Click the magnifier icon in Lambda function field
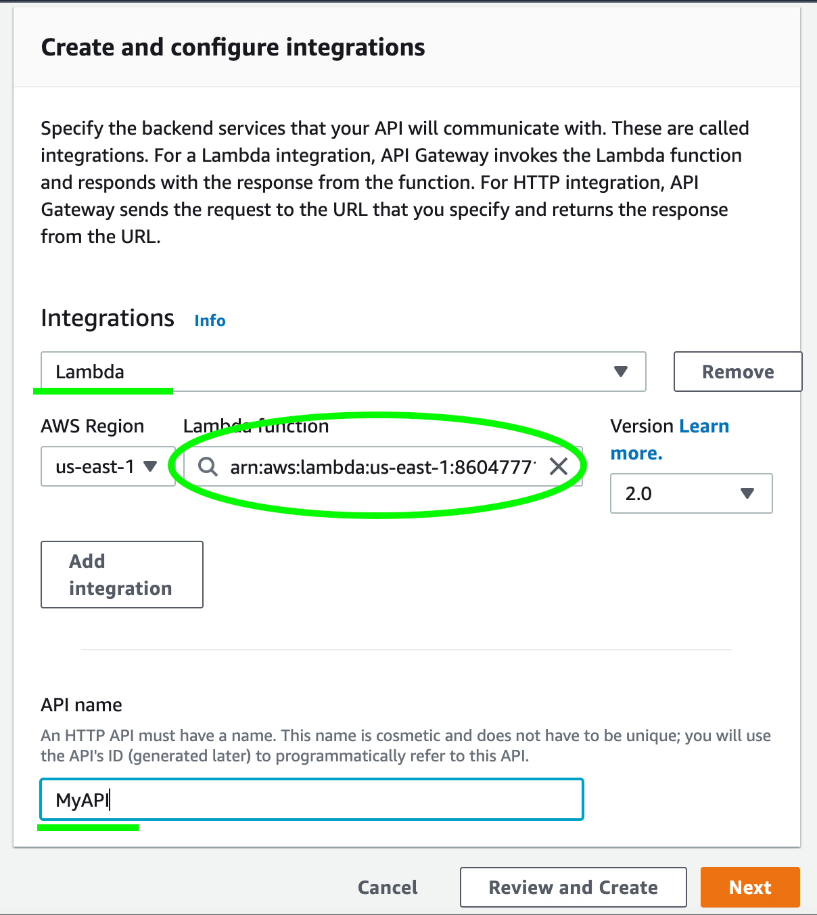Screen dimensions: 817x915 click(x=208, y=466)
